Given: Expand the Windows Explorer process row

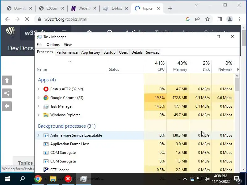Looking at the screenshot, I should [38, 115].
